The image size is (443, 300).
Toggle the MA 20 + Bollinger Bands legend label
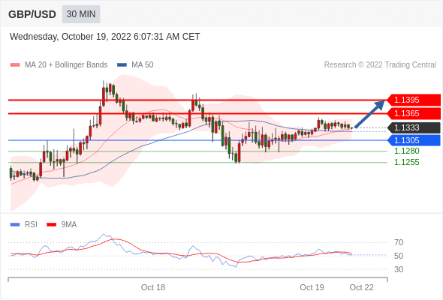pos(66,65)
